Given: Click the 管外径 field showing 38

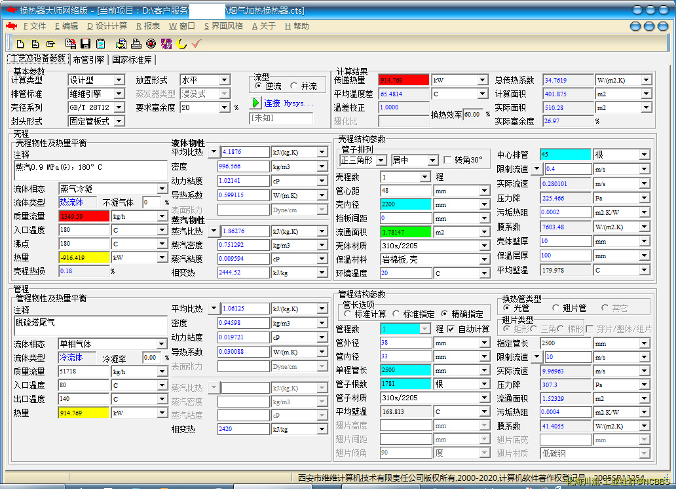Looking at the screenshot, I should pyautogui.click(x=405, y=343).
